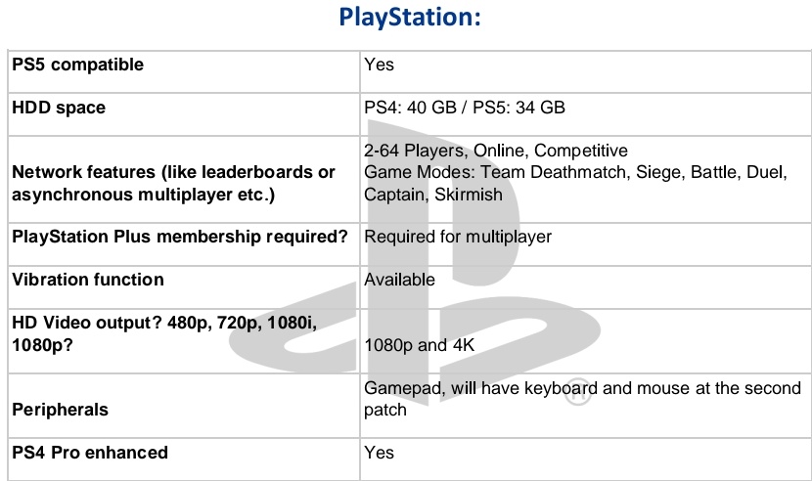Click the Available value cell

point(399,280)
